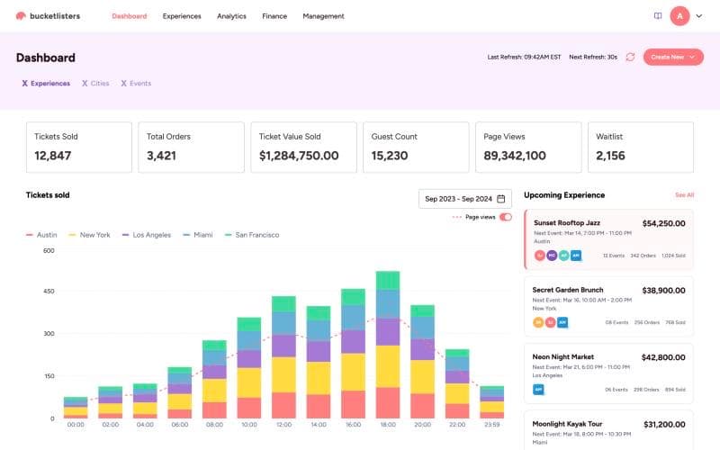720x450 pixels.
Task: Open the Sep 2023 - Sep 2024 date picker
Action: [464, 199]
